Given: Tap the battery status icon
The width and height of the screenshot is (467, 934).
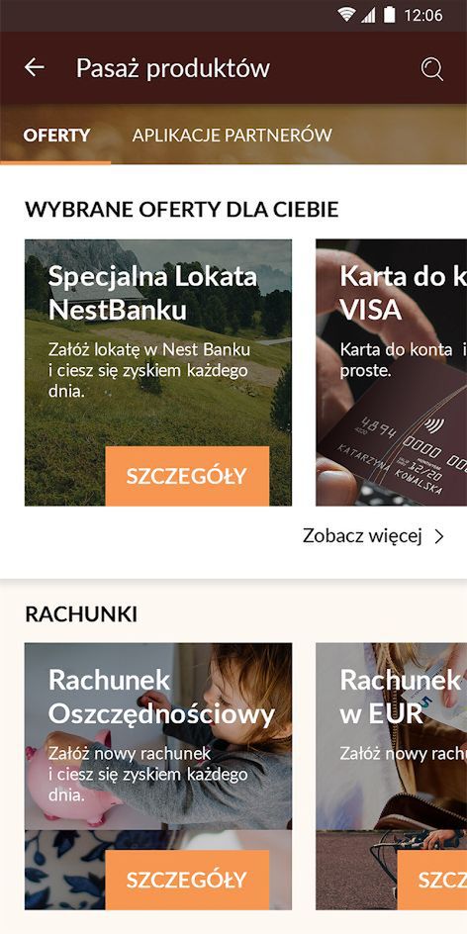Looking at the screenshot, I should (x=389, y=15).
